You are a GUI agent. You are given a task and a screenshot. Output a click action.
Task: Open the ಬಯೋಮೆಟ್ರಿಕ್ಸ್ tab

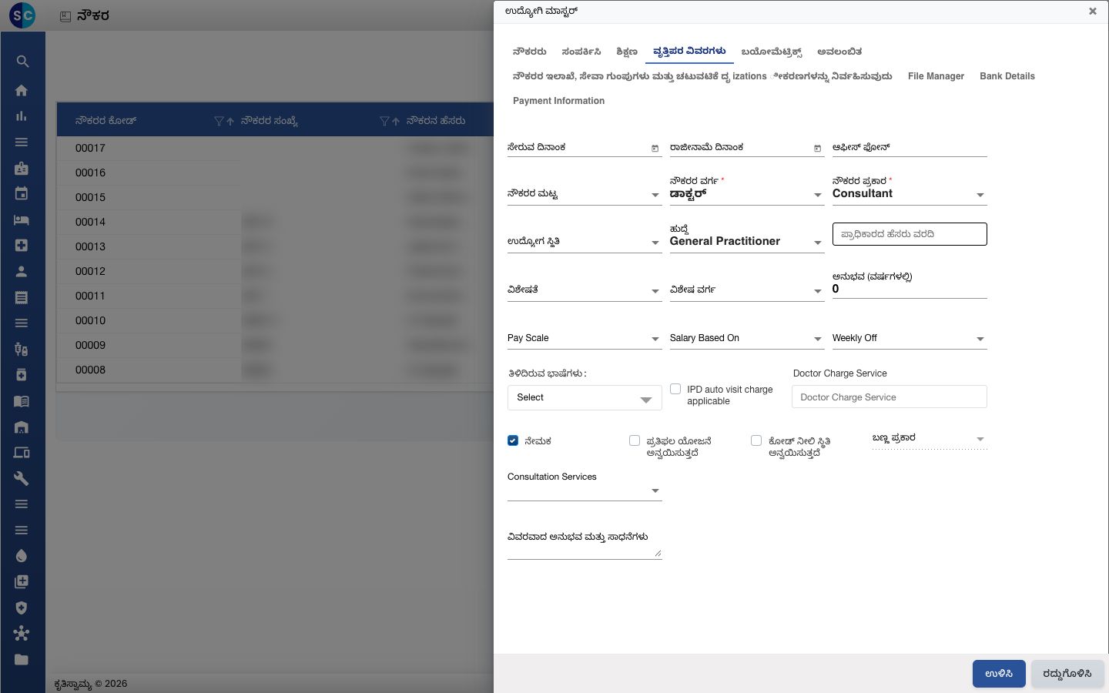pos(772,52)
